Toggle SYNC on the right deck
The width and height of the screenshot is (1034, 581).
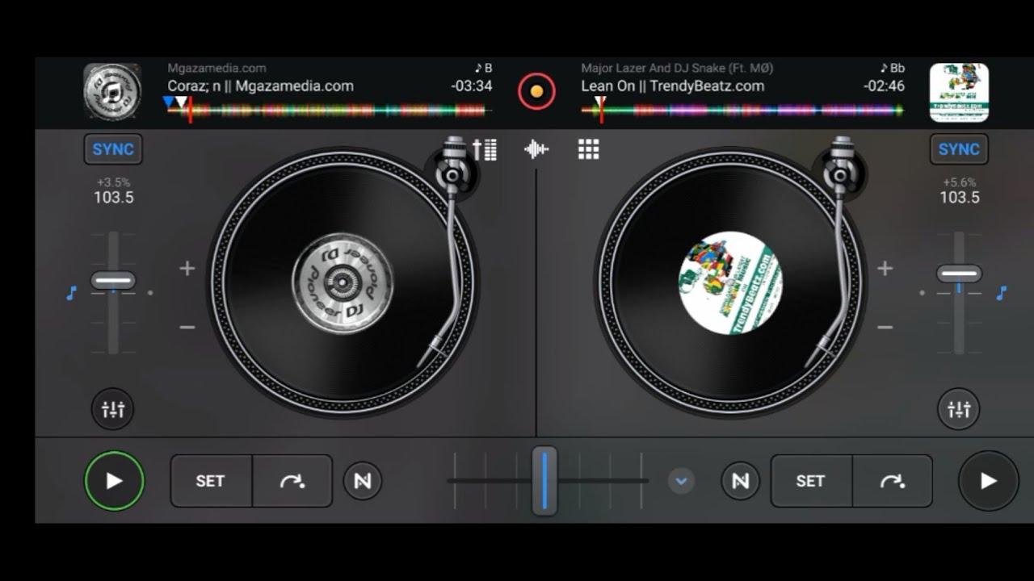(959, 149)
